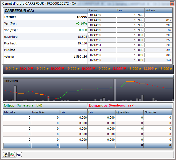Select the Dernier value 18.995

click(x=82, y=17)
